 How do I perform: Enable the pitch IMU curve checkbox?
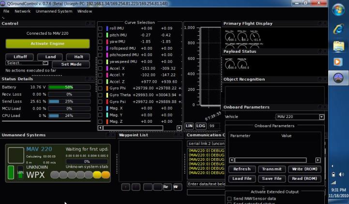[x=100, y=35]
